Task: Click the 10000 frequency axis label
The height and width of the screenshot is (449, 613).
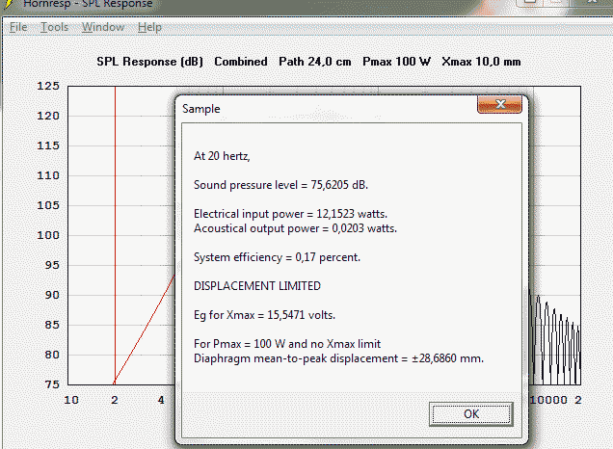Action: [x=548, y=400]
